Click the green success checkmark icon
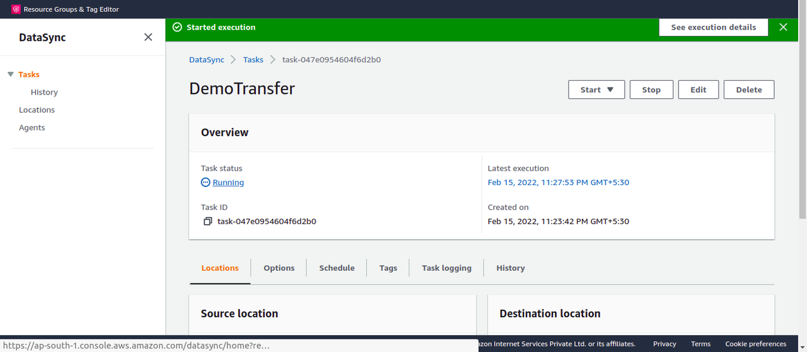The image size is (807, 352). [x=177, y=27]
